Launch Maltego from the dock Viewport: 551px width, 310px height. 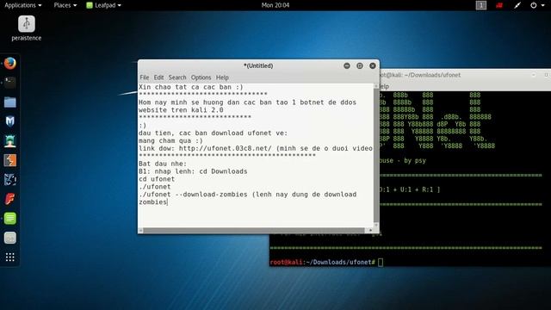pos(9,121)
